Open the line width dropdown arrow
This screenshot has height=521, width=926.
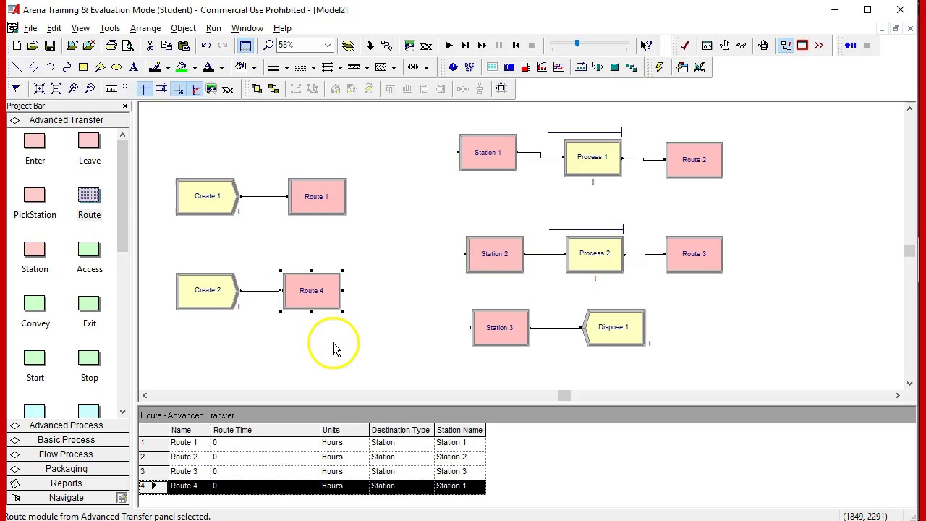[286, 67]
